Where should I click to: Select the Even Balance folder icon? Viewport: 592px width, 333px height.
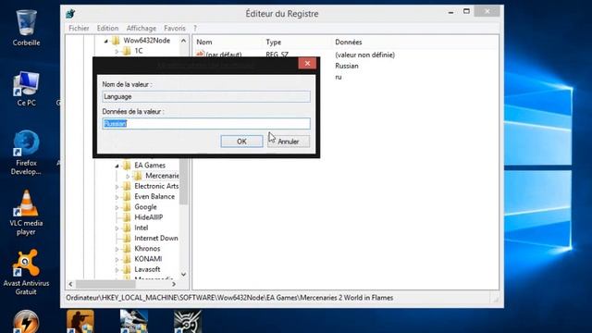coord(128,197)
